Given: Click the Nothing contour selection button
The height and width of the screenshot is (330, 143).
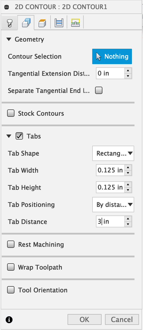Looking at the screenshot, I should click(112, 56).
